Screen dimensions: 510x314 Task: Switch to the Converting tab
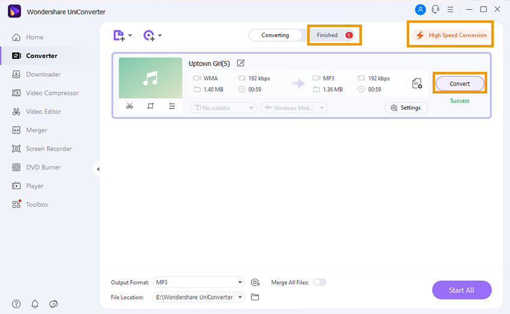(275, 35)
